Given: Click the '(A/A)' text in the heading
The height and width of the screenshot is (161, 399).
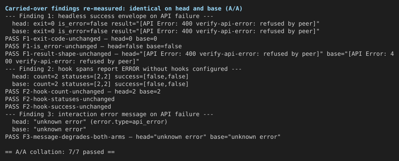Looking at the screenshot, I should (234, 9).
